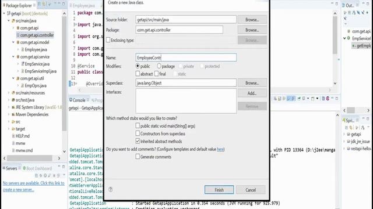Screen dimensions: 373x209
Task: Click Browse next to Package field
Action: (252, 30)
